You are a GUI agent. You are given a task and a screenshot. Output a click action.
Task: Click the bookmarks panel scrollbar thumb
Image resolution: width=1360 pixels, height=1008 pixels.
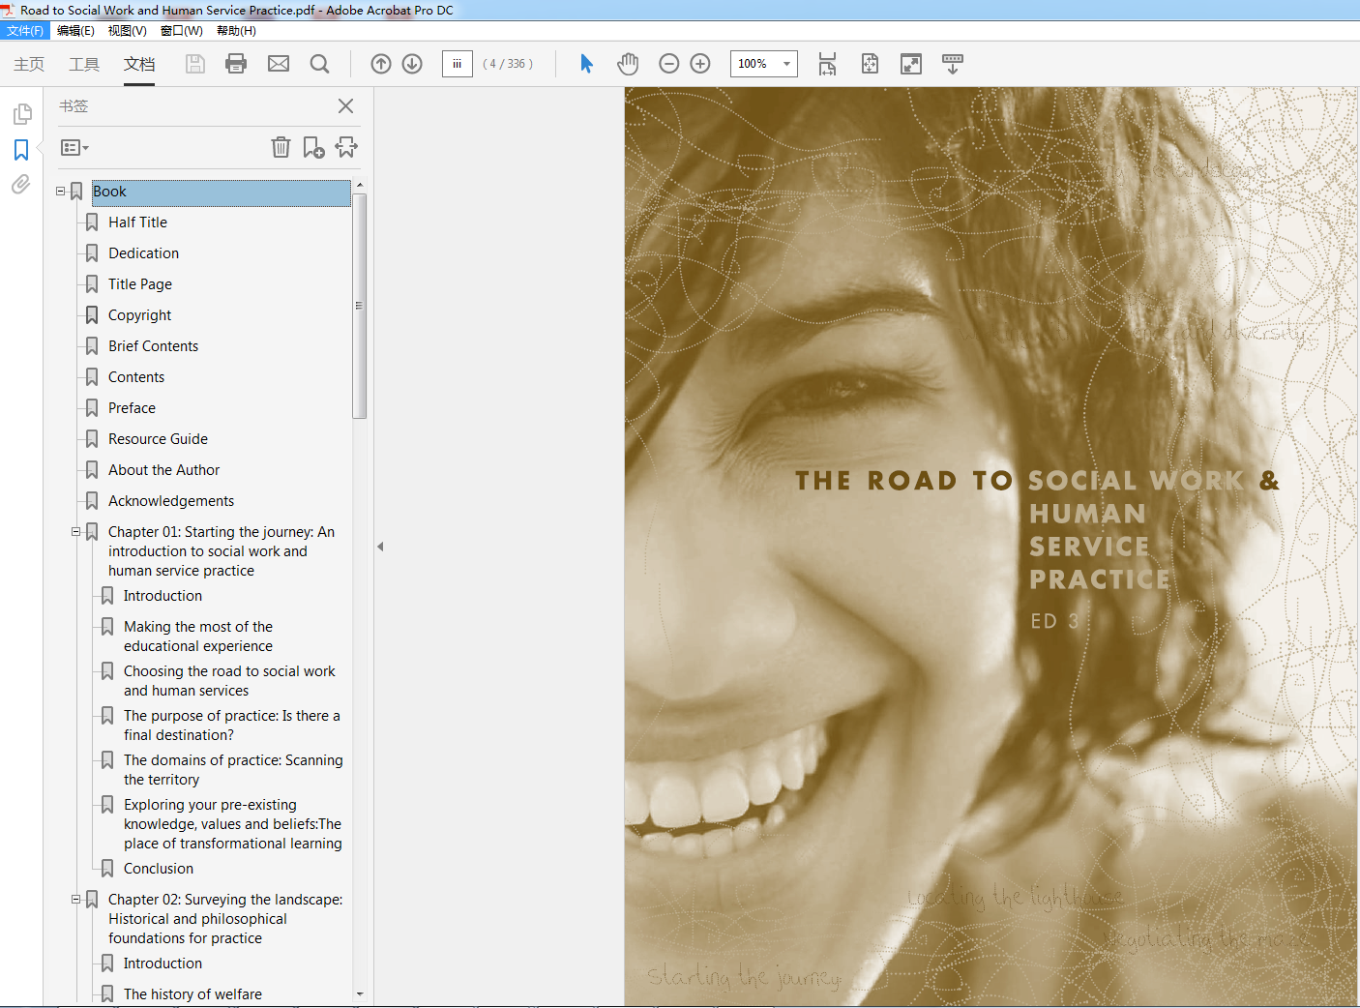point(360,306)
